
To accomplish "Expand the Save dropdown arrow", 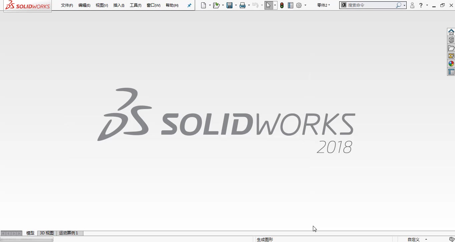I will pos(236,5).
